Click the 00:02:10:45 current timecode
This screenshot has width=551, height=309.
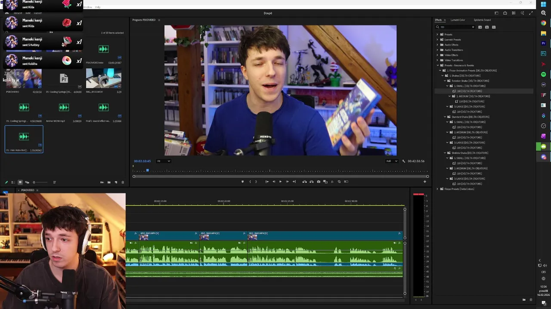142,161
